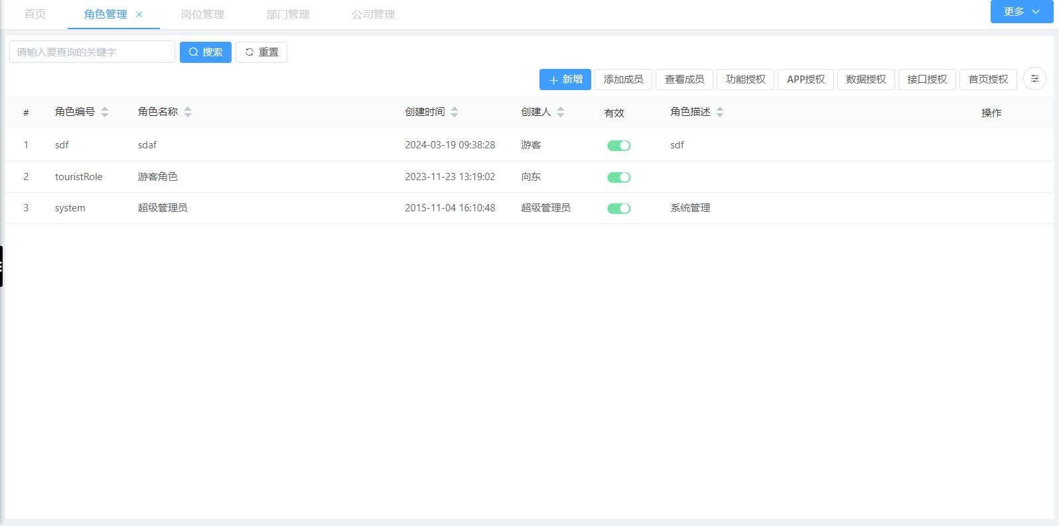Toggle 有效 switch for system role
Screen dimensions: 1059x526
coord(619,209)
